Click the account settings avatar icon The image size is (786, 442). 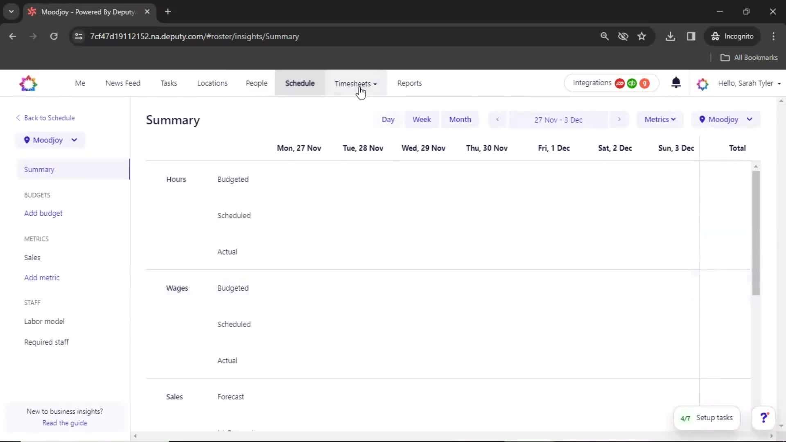click(702, 83)
